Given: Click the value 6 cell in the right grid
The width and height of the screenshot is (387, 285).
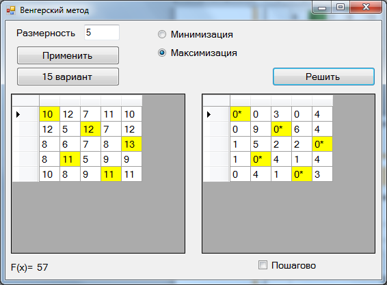Looking at the screenshot, I should pos(302,129).
